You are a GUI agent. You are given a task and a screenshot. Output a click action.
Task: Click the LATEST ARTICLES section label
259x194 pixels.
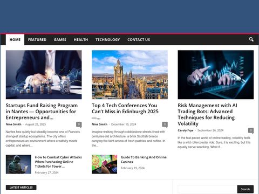click(21, 188)
